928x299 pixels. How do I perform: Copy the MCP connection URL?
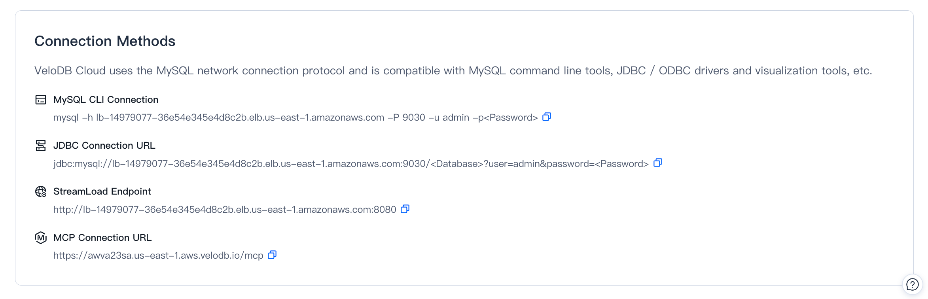click(272, 255)
